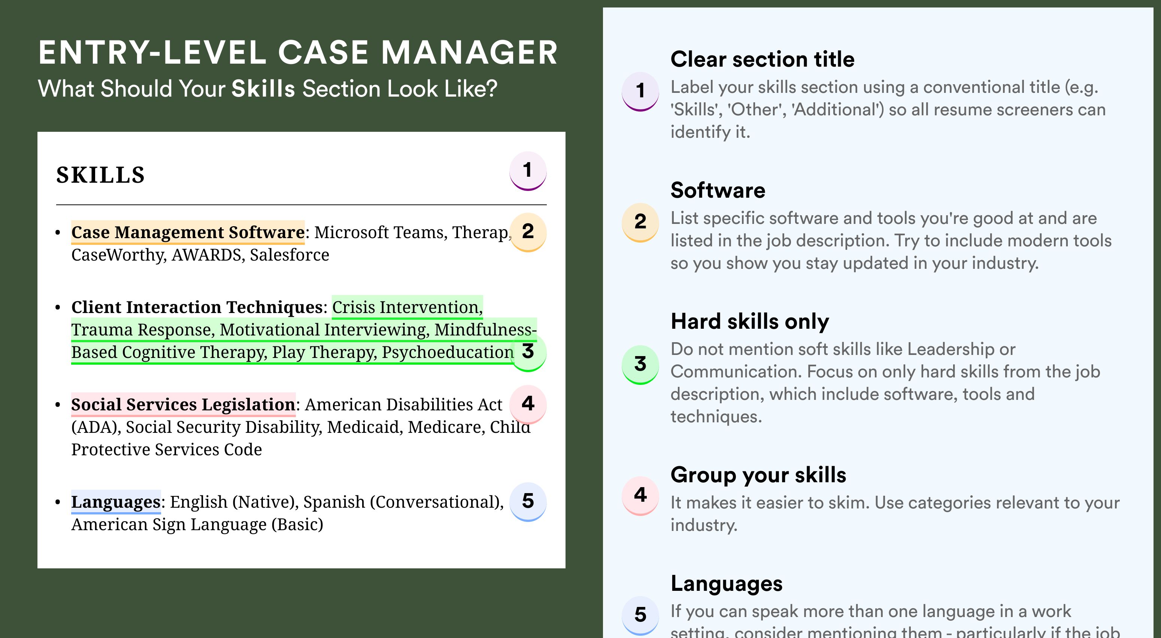
Task: Click badge 1 next to Clear section title
Action: [x=640, y=91]
